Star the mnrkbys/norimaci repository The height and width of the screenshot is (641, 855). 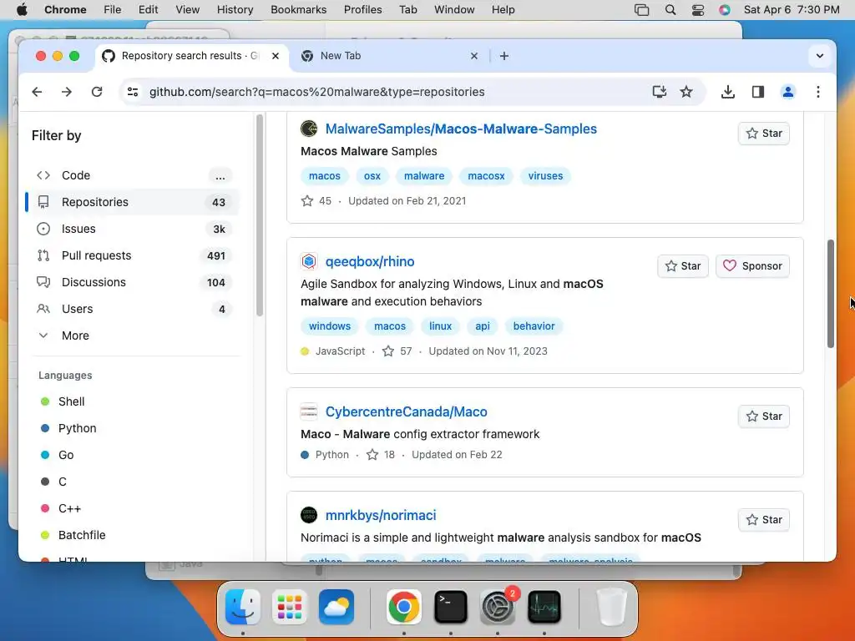click(763, 520)
